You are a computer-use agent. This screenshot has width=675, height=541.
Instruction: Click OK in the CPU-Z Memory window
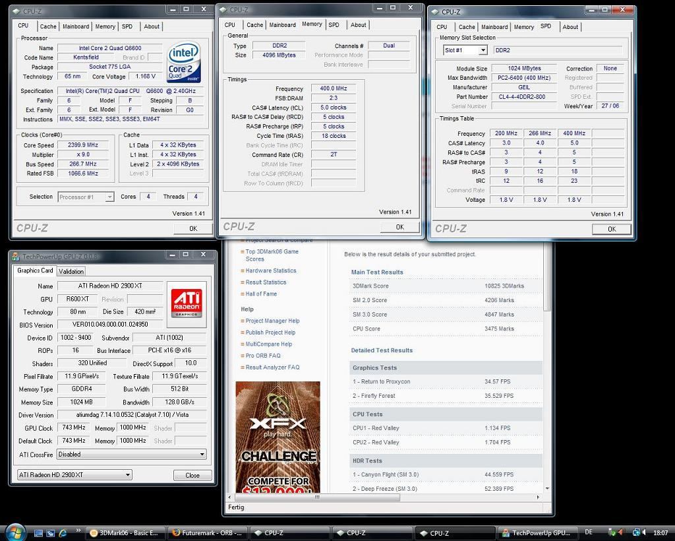tap(399, 227)
